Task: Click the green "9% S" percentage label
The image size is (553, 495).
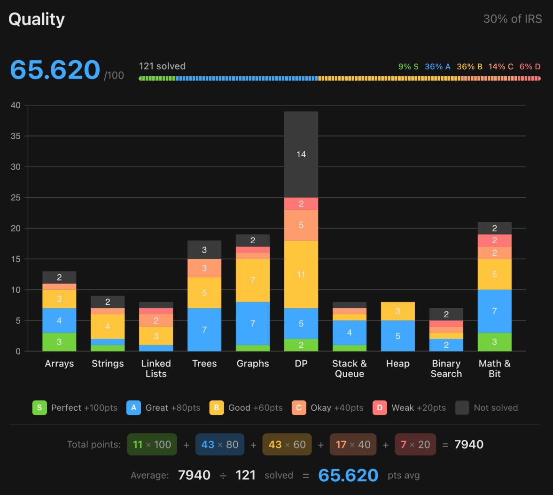Action: tap(408, 66)
